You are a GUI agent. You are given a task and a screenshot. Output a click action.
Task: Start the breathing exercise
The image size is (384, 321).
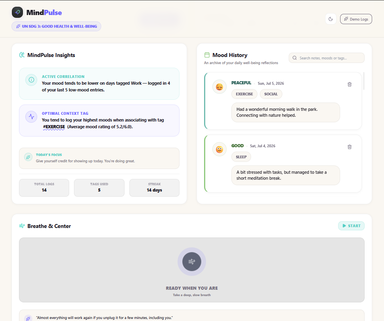[351, 226]
